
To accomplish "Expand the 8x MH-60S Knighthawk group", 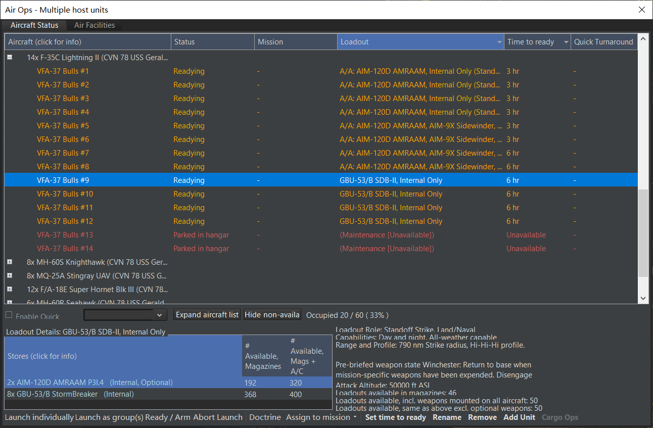I will 10,262.
